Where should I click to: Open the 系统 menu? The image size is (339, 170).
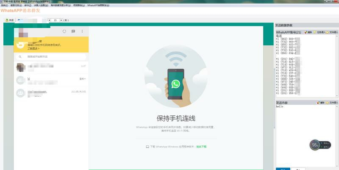[4, 5]
